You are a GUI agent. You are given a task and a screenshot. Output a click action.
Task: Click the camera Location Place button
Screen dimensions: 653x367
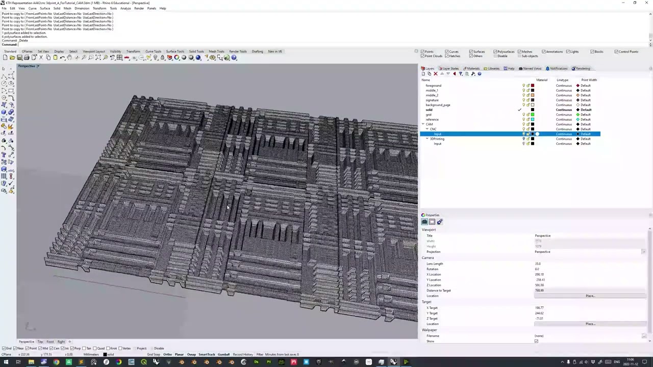[x=590, y=296]
